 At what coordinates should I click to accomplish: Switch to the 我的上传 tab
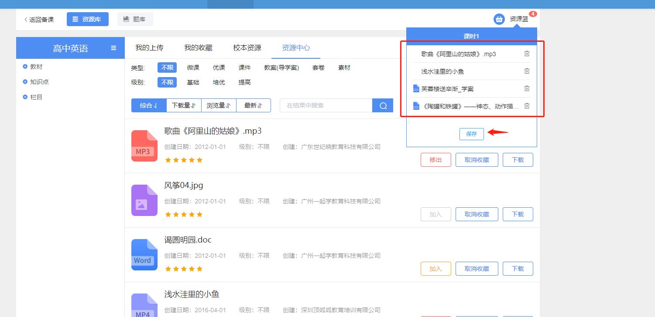coord(149,48)
